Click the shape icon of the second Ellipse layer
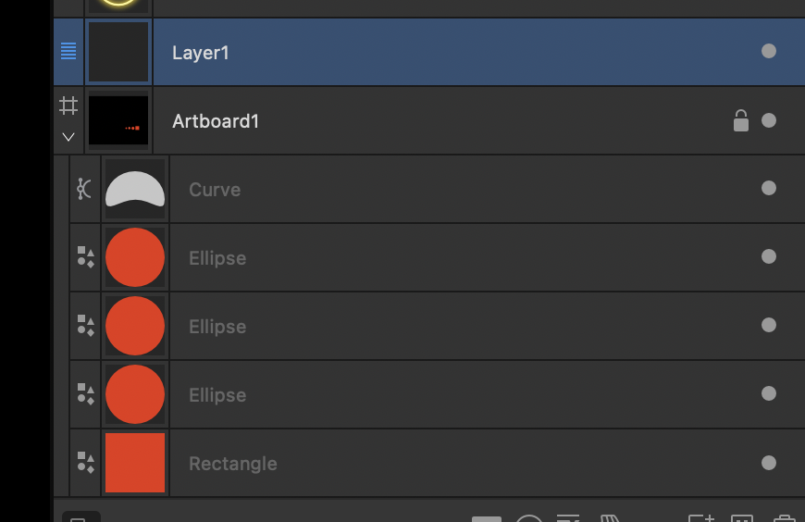805x522 pixels. point(86,325)
